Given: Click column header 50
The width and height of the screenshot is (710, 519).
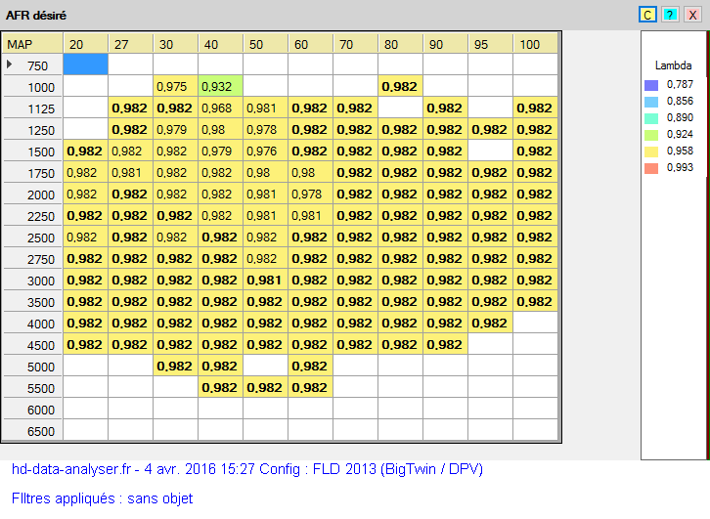Looking at the screenshot, I should tap(265, 43).
